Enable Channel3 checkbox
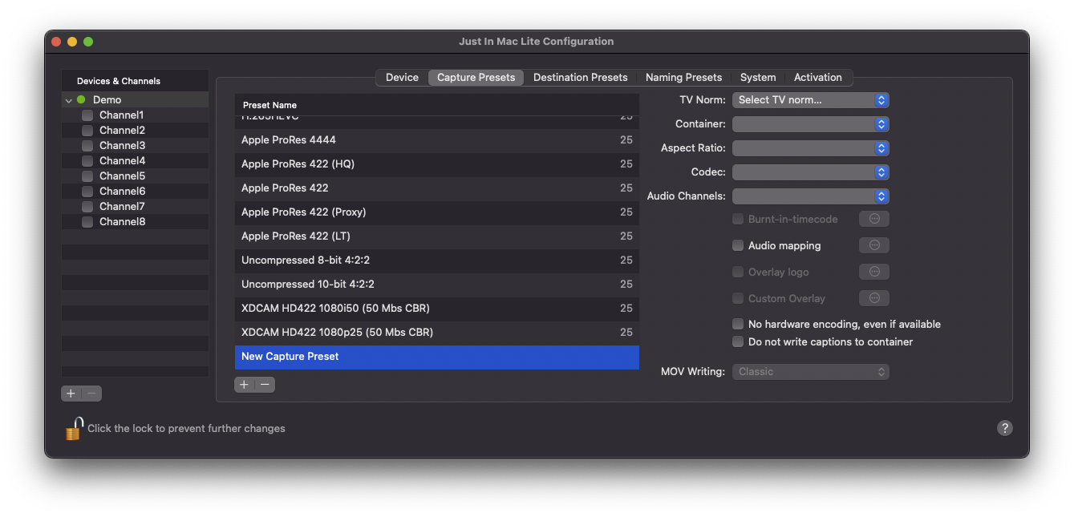 pyautogui.click(x=87, y=146)
